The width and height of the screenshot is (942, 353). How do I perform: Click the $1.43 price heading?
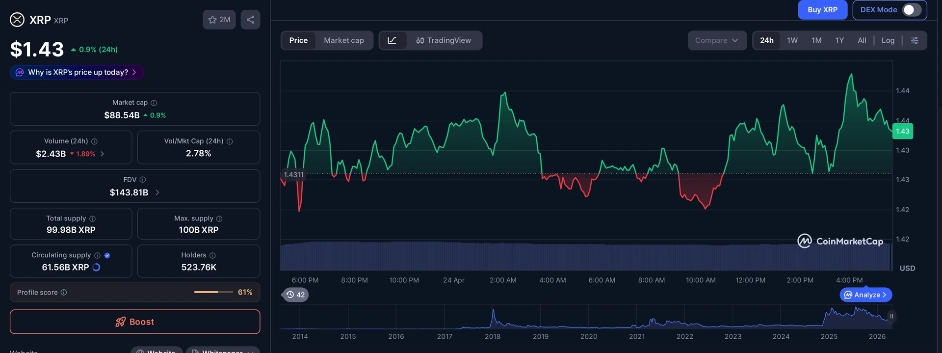(x=37, y=49)
